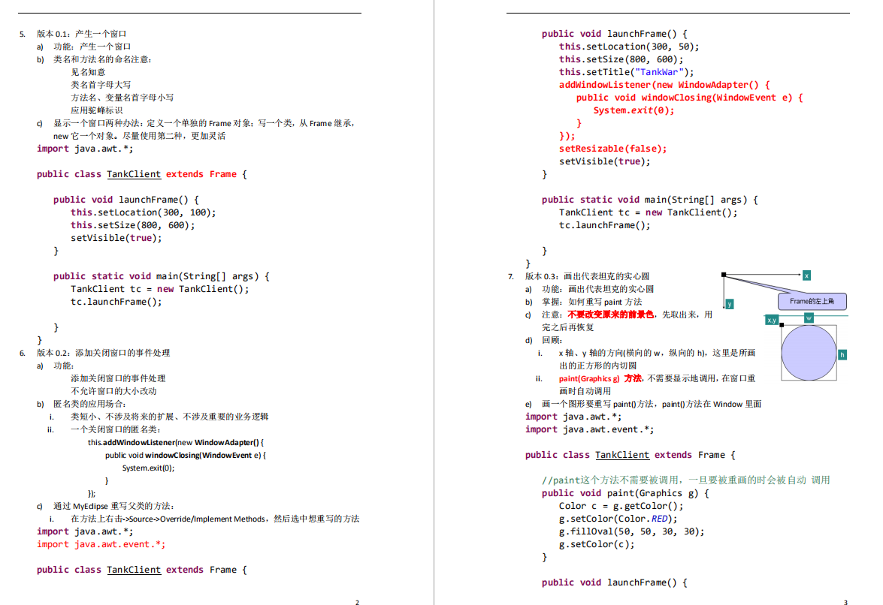The image size is (883, 605).
Task: Click red "addWindowListener(new WindowAdapter() {" line
Action: click(664, 85)
